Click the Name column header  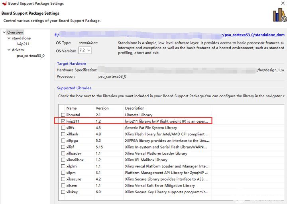(x=72, y=108)
